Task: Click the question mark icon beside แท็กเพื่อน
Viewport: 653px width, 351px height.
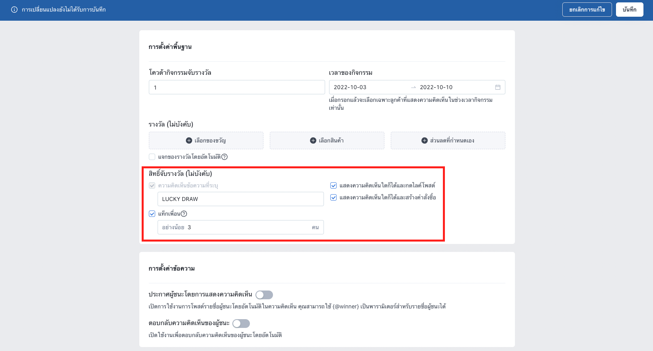Action: click(x=184, y=214)
